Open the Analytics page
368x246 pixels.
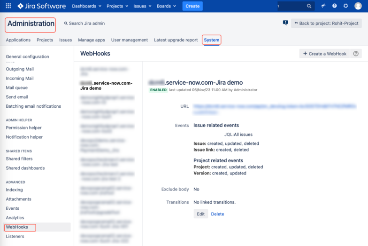tap(15, 218)
